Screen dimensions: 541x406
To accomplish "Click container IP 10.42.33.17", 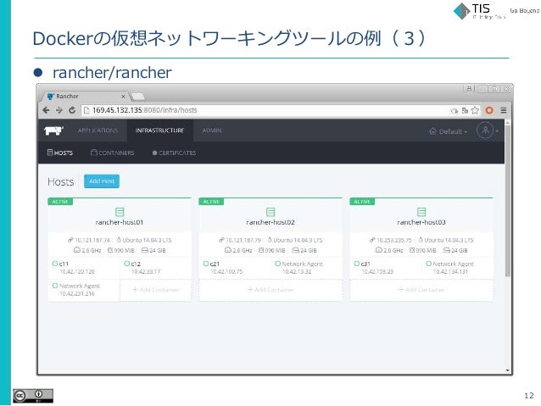I will click(146, 272).
